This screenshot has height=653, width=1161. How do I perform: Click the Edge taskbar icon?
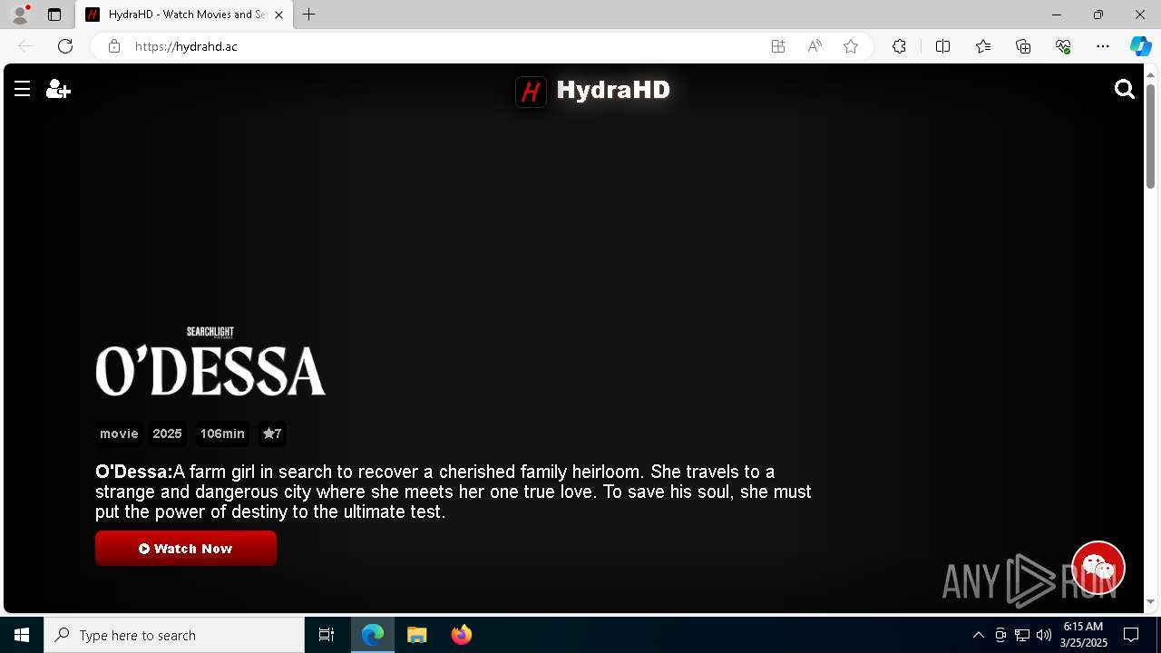373,635
